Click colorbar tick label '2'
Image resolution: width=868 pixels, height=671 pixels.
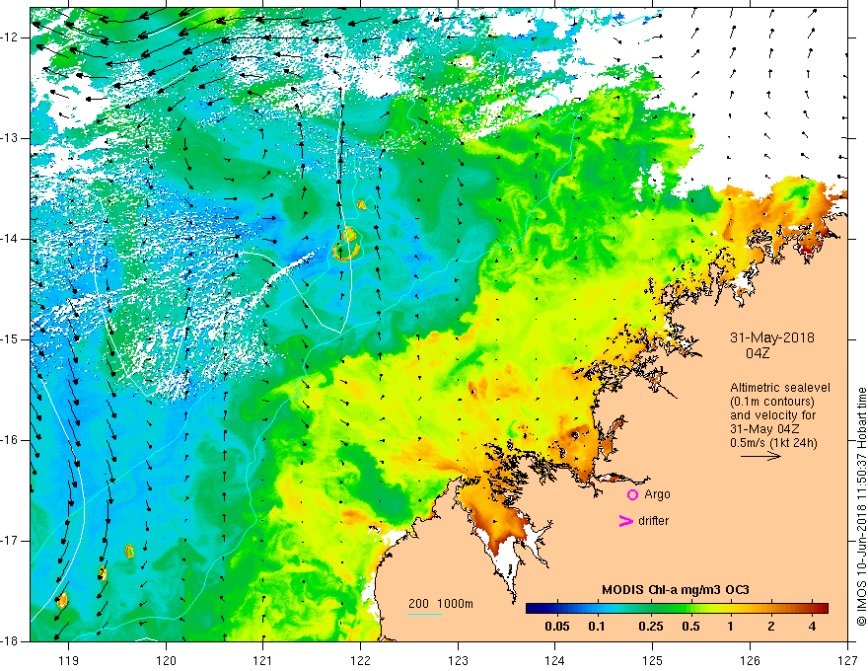[771, 627]
